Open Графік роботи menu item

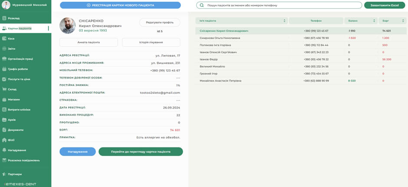tap(17, 69)
